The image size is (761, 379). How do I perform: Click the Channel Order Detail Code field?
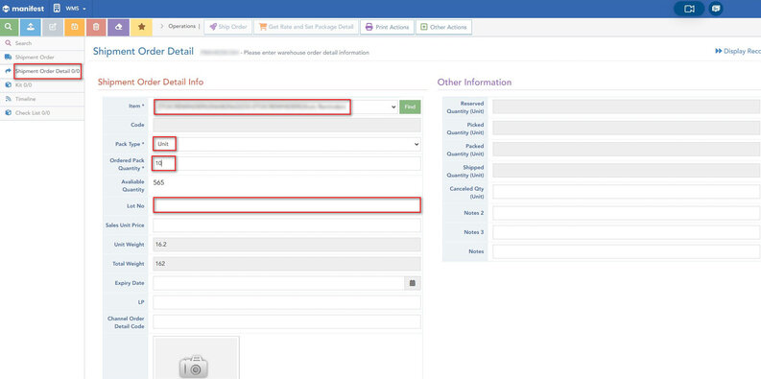point(287,321)
